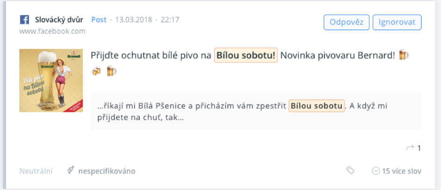Click the Facebook logo icon
The image size is (441, 190).
[24, 20]
